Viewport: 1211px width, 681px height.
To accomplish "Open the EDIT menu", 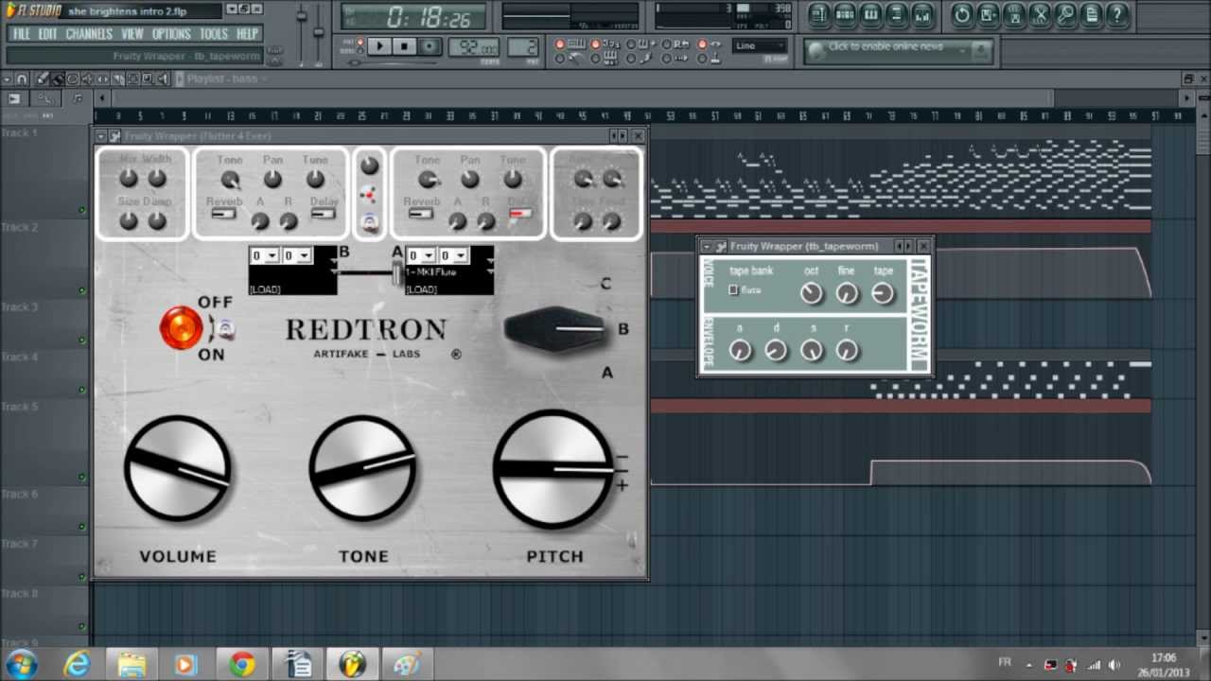I will [x=48, y=34].
